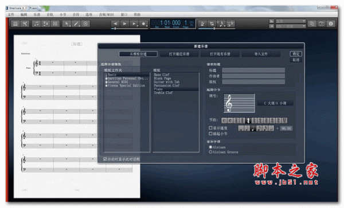344x208 pixels.
Task: Select the arrow pointer tool
Action: pyautogui.click(x=67, y=23)
